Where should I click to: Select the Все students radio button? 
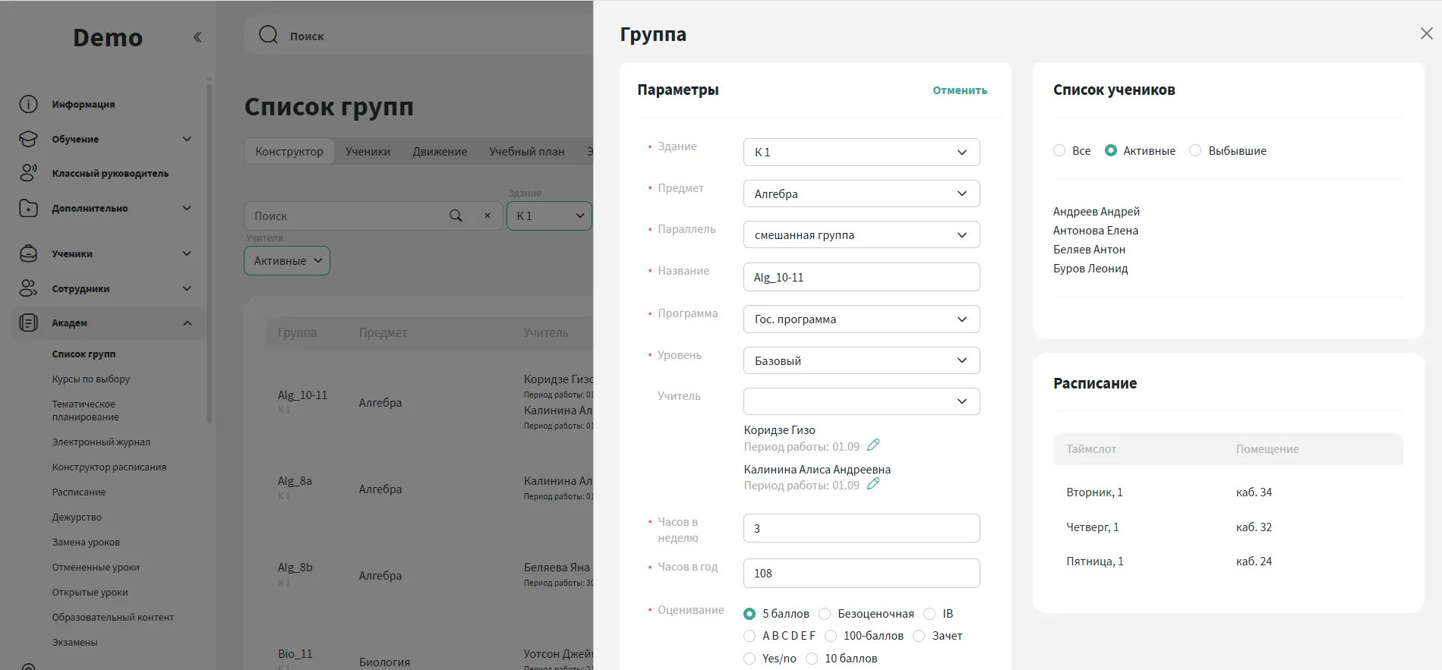point(1059,150)
